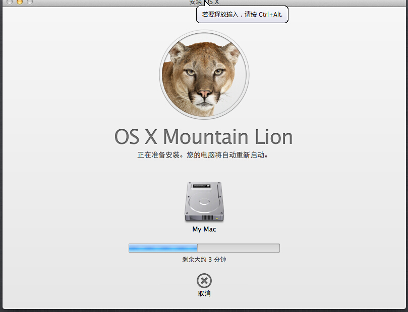Click the 'OS X Mountain Lion' heading
The width and height of the screenshot is (408, 312).
[x=204, y=137]
